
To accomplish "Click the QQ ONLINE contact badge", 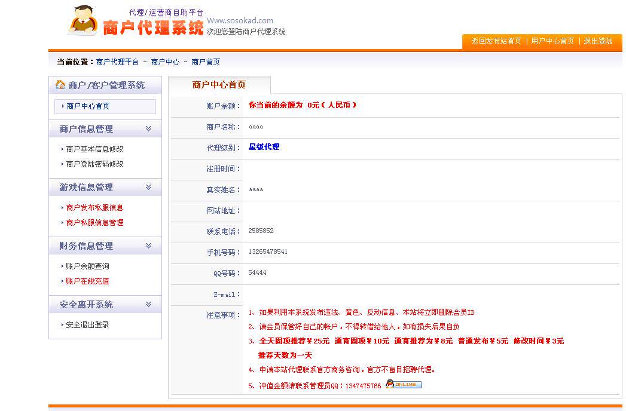I will (404, 384).
